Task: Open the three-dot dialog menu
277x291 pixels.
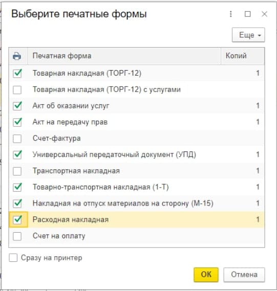Action: (x=231, y=14)
